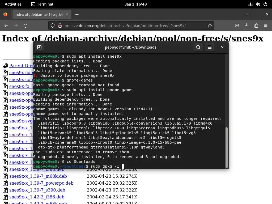Image resolution: width=272 pixels, height=204 pixels.
Task: Open the terminal hamburger menu
Action: pyautogui.click(x=210, y=47)
